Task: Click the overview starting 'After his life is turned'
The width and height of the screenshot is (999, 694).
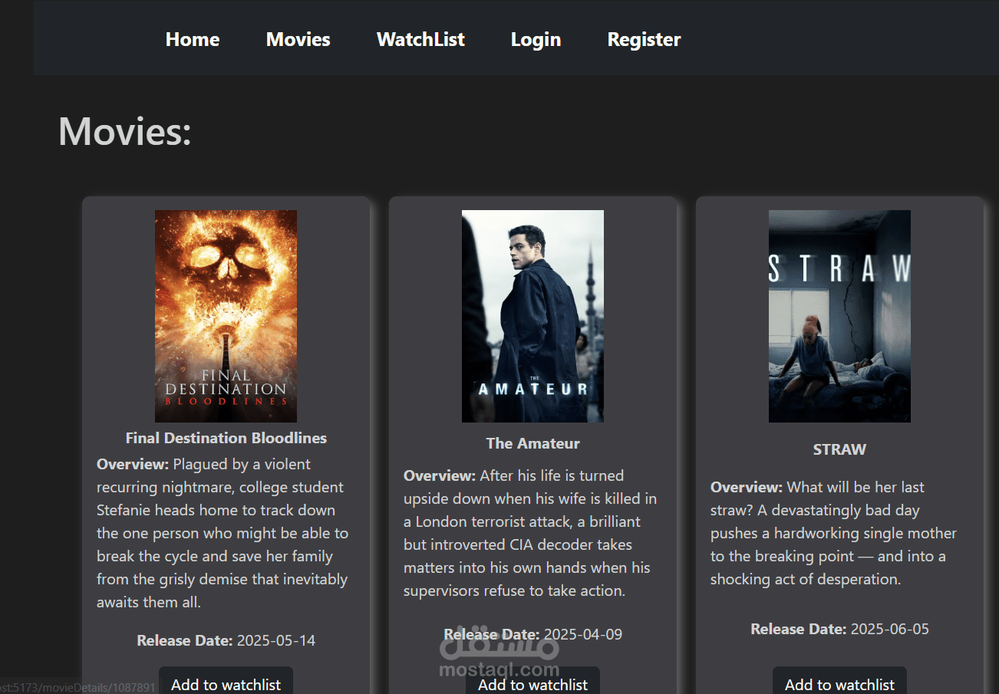Action: [530, 533]
